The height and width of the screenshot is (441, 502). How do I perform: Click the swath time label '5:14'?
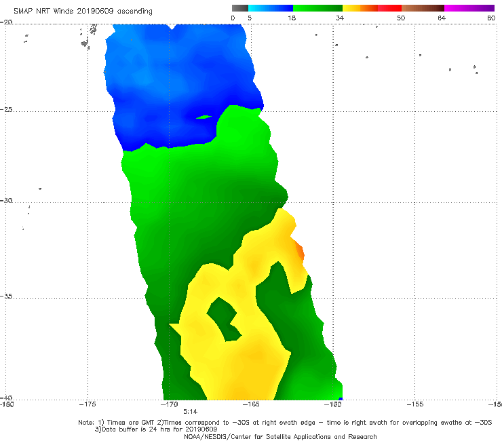[x=190, y=412]
